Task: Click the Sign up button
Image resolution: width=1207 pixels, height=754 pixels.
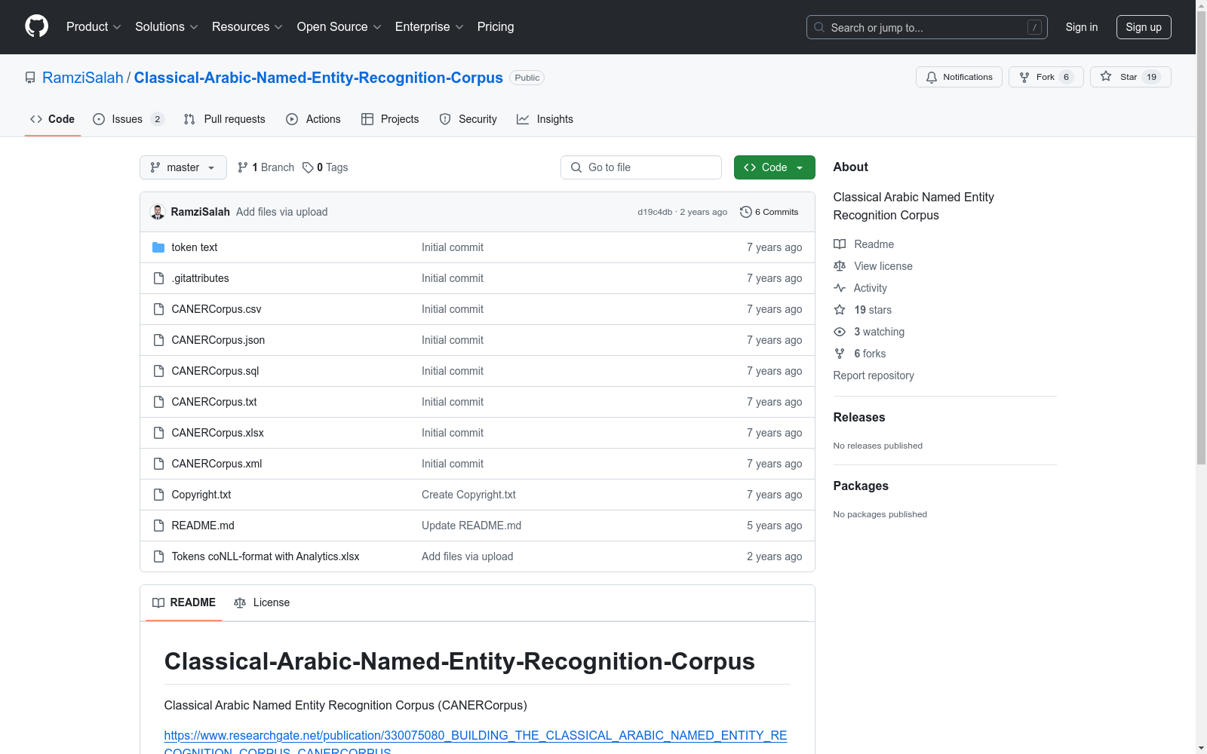Action: (1144, 27)
